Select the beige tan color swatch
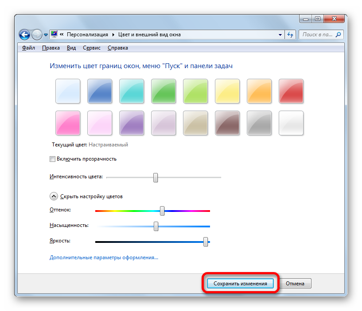The height and width of the screenshot is (311, 362). (195, 123)
